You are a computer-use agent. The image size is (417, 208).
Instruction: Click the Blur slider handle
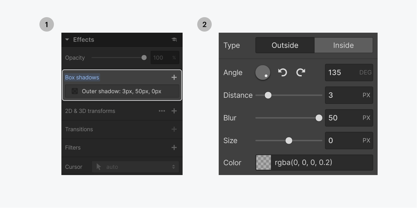point(319,118)
